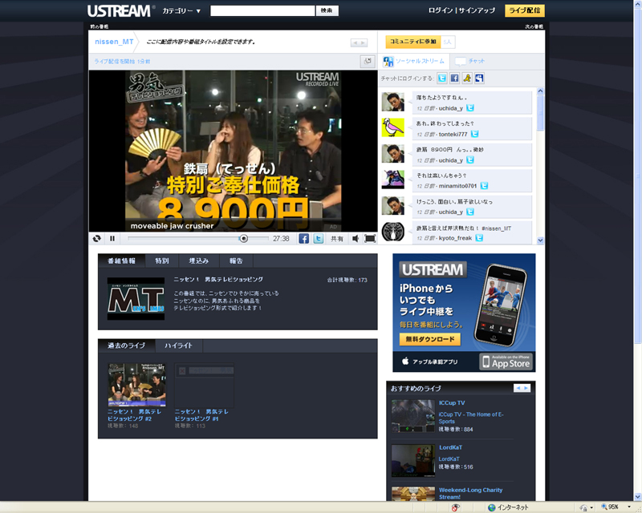Log in to chat with Facebook icon
The width and height of the screenshot is (642, 513).
point(454,79)
